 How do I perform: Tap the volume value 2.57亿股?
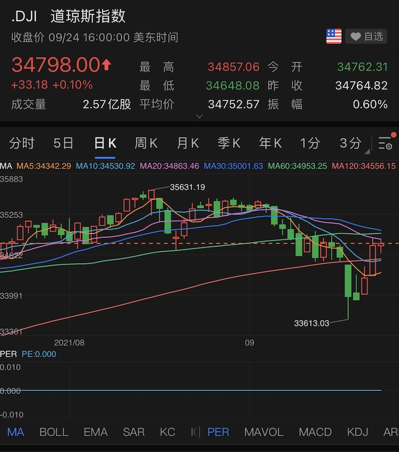click(x=107, y=104)
